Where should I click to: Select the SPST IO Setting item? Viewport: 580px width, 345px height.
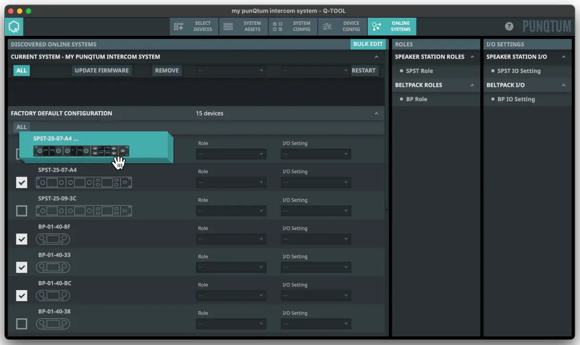(x=516, y=71)
